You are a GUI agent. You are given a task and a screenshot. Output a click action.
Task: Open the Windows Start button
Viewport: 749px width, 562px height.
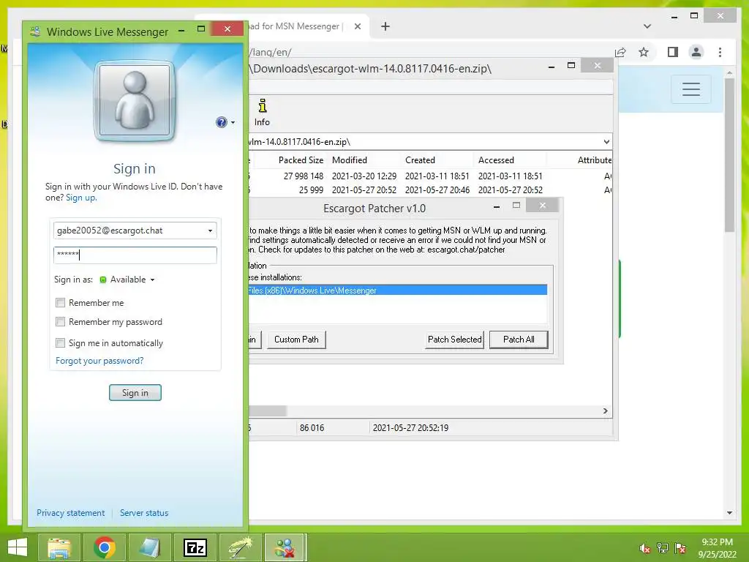[x=18, y=547]
